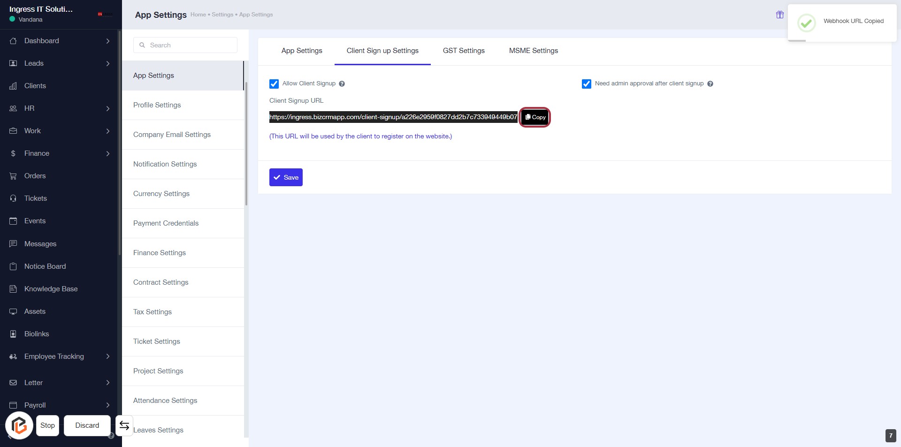Open Payment Credentials settings
This screenshot has height=447, width=901.
pos(166,223)
